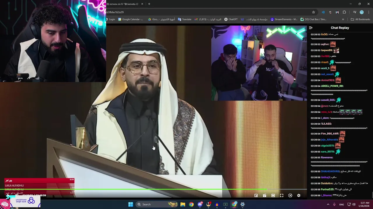Open the ChatGPT bookmark

[231, 19]
